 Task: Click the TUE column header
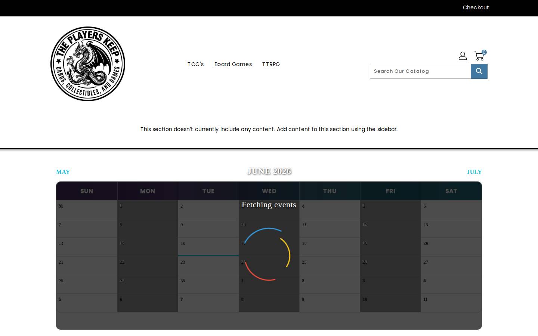[208, 191]
